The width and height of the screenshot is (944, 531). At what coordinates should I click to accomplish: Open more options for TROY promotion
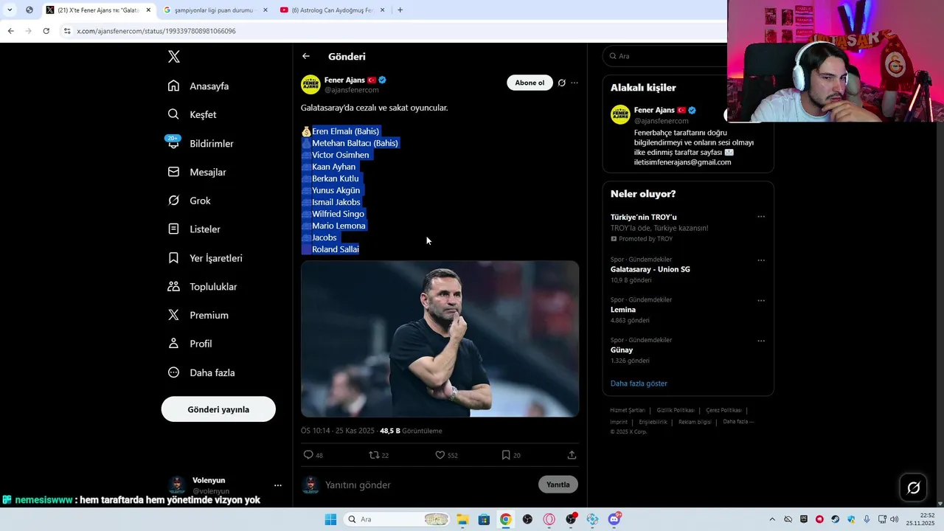coord(761,217)
